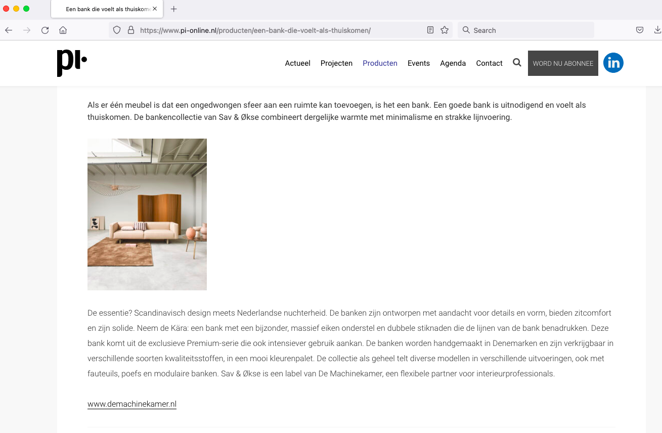The width and height of the screenshot is (662, 433).
Task: Open the downloads panel
Action: pos(657,30)
